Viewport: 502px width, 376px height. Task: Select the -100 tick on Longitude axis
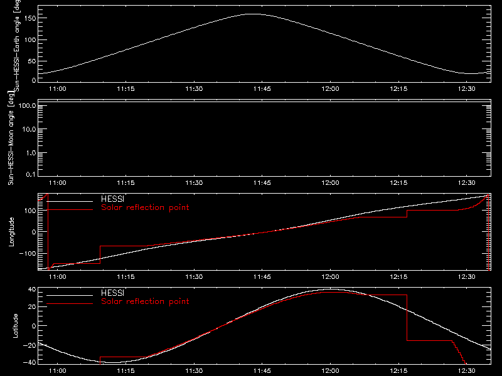[x=28, y=253]
